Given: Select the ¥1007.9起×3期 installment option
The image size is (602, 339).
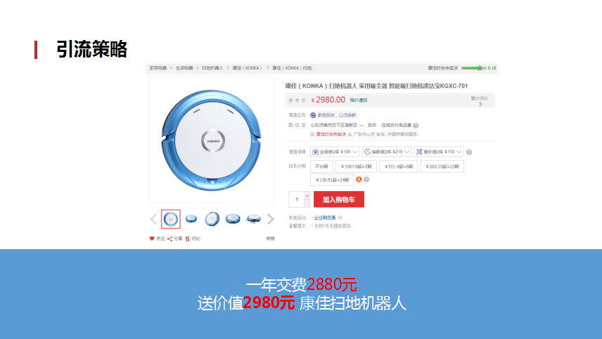Looking at the screenshot, I should click(357, 166).
